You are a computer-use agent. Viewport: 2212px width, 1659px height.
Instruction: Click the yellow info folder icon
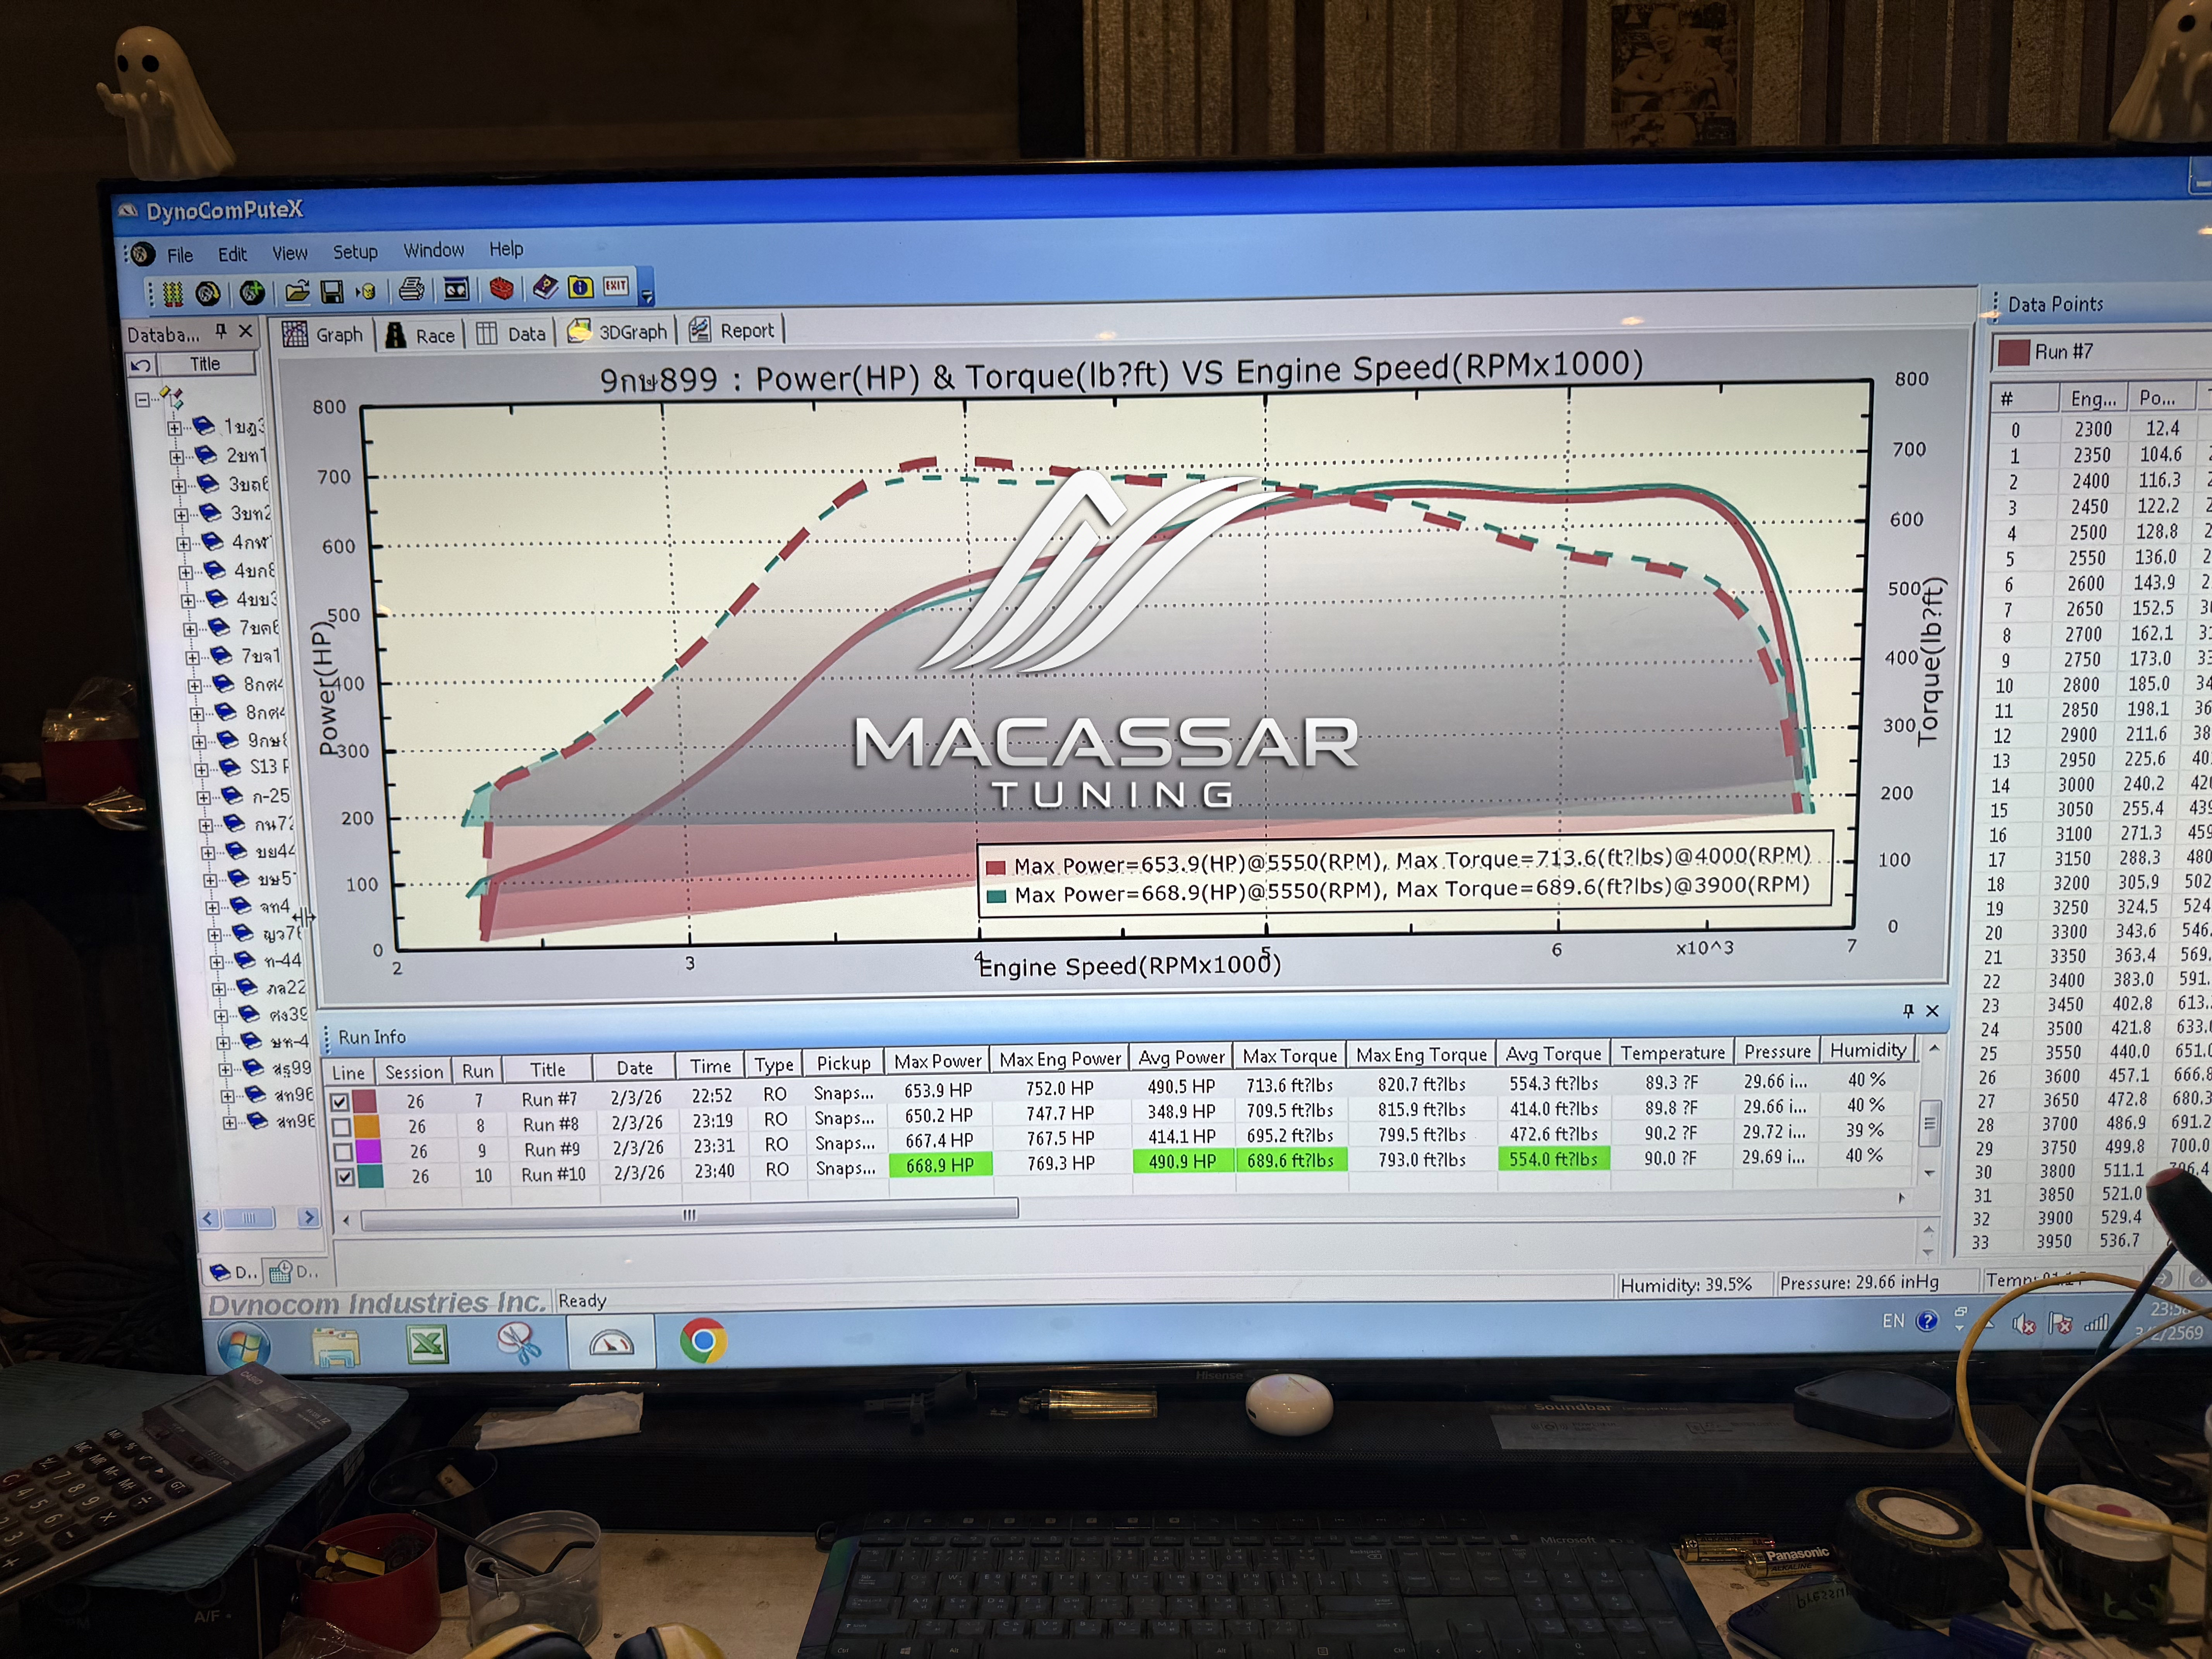(x=580, y=287)
